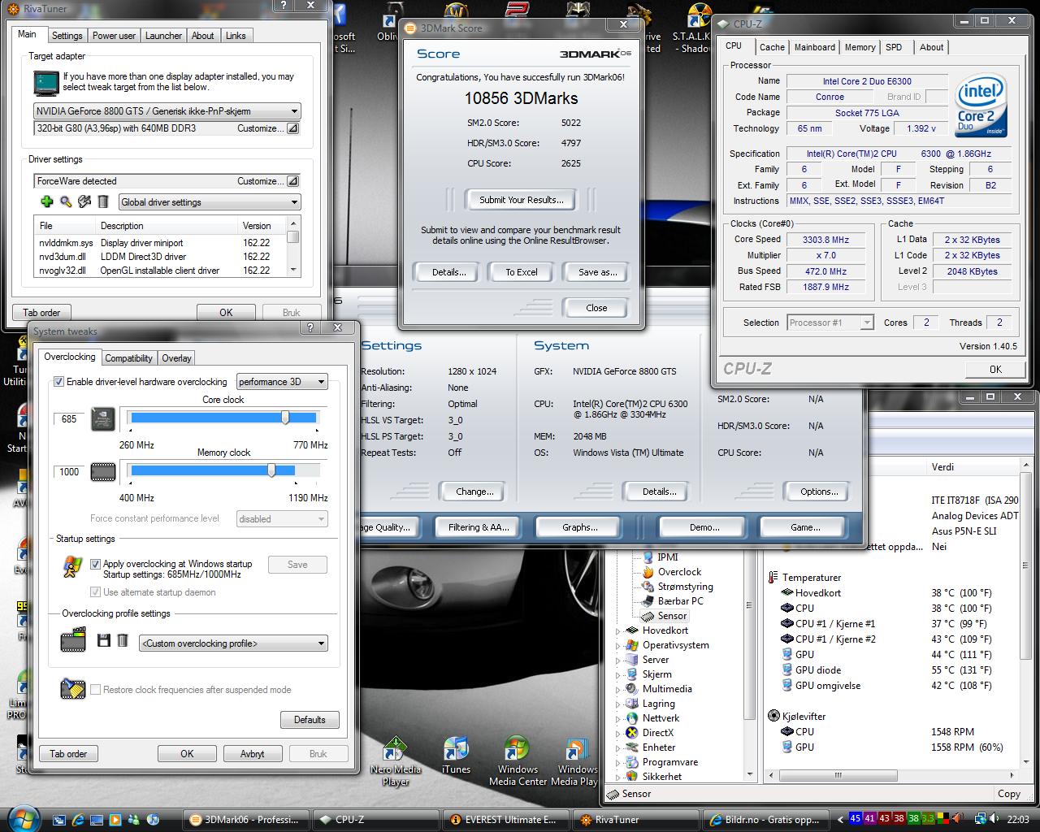The height and width of the screenshot is (832, 1040).
Task: Click the Memory clock value field 1000
Action: pyautogui.click(x=69, y=472)
